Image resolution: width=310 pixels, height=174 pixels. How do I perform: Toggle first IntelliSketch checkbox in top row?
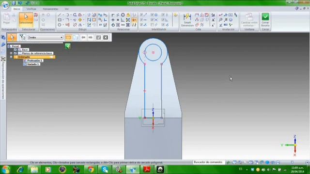pyautogui.click(x=141, y=15)
